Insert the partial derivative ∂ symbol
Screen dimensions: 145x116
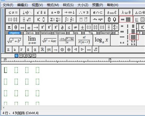tap(62, 27)
